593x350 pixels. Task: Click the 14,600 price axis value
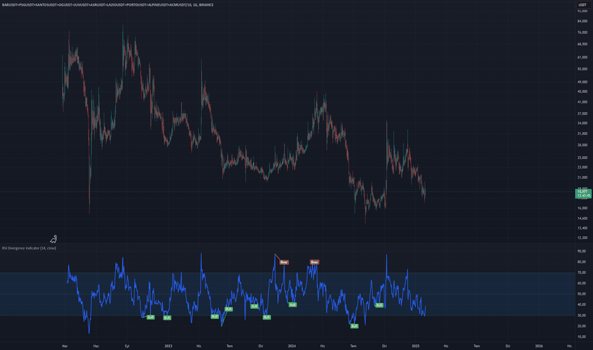click(x=582, y=218)
